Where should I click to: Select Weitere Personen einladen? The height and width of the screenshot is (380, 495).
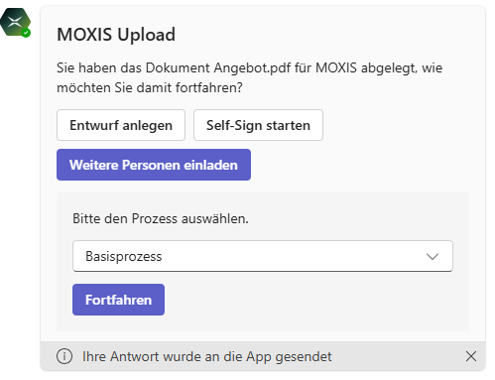[154, 165]
